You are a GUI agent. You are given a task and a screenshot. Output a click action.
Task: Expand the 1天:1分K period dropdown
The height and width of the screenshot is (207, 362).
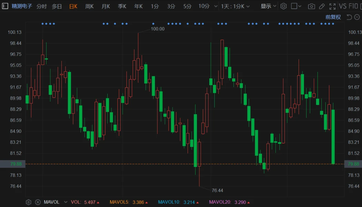pos(235,6)
